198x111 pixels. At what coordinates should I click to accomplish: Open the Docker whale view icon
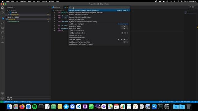pos(2,43)
